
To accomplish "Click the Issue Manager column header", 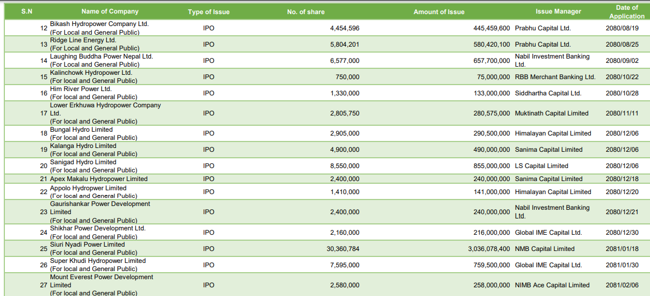I will coord(558,11).
